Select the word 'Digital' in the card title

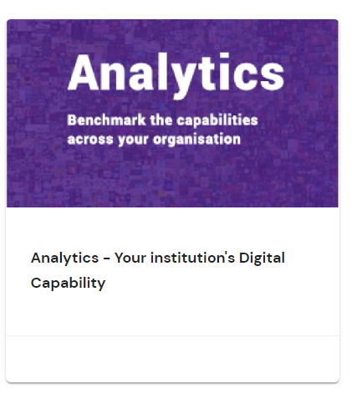coord(262,258)
